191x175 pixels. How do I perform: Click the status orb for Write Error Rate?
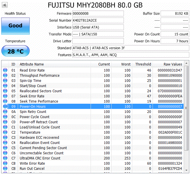(5, 163)
